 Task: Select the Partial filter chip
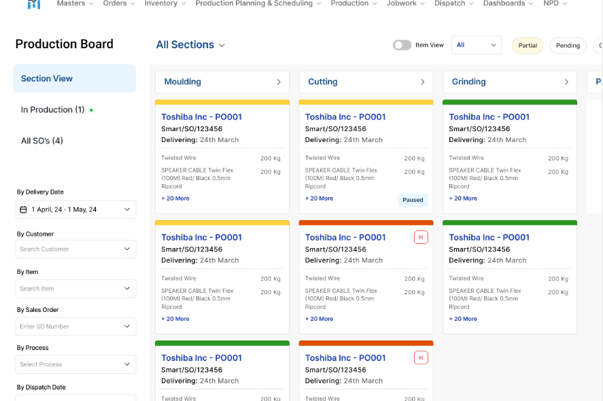[x=528, y=46]
